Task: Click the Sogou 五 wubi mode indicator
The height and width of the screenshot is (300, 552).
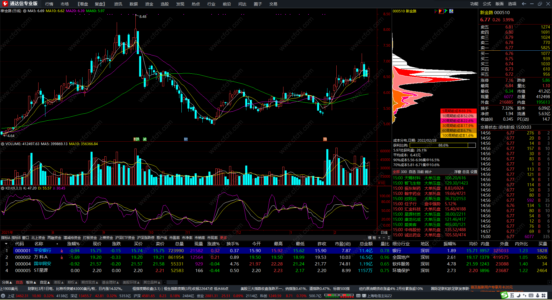Action: pyautogui.click(x=512, y=295)
